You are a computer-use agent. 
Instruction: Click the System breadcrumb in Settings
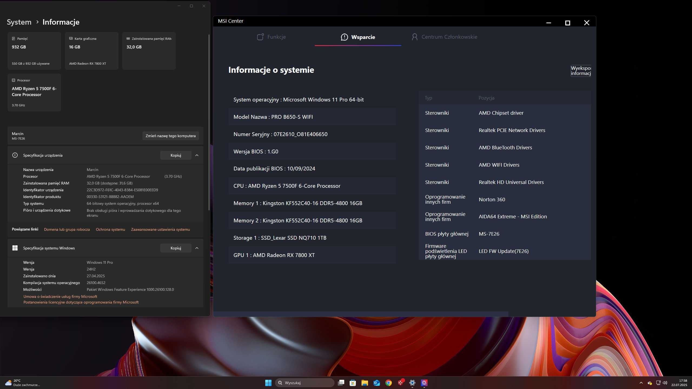[x=19, y=22]
